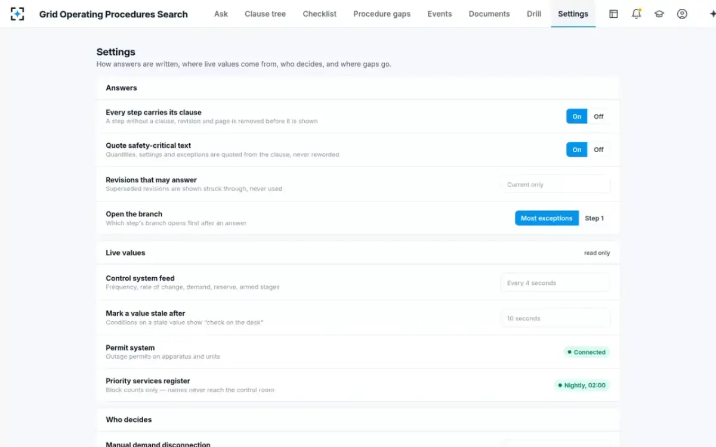Click the sparkle assistant icon
The height and width of the screenshot is (447, 716).
point(712,14)
